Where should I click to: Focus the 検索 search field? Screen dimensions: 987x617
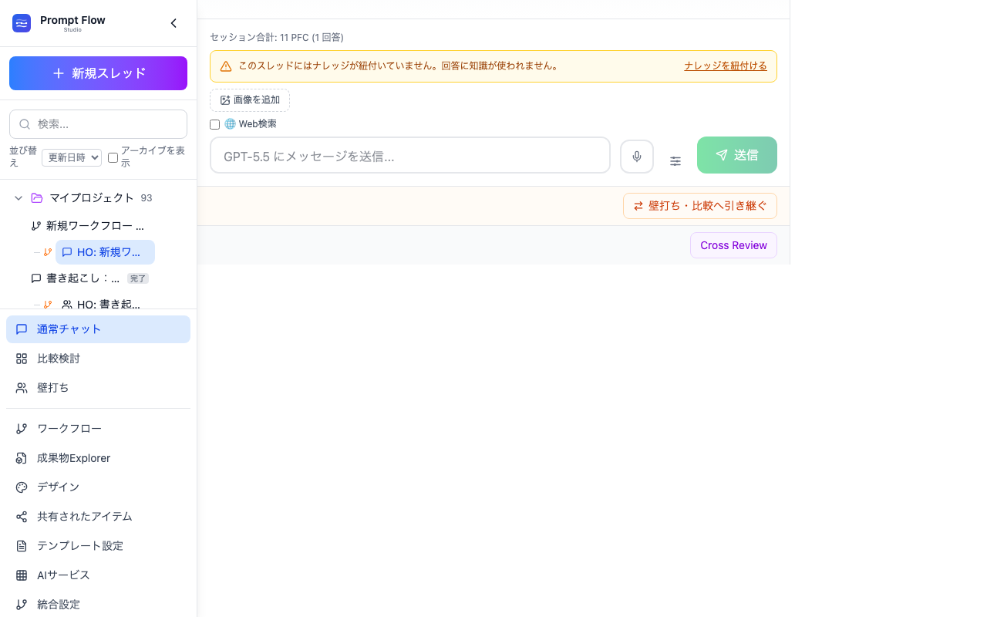tap(98, 124)
